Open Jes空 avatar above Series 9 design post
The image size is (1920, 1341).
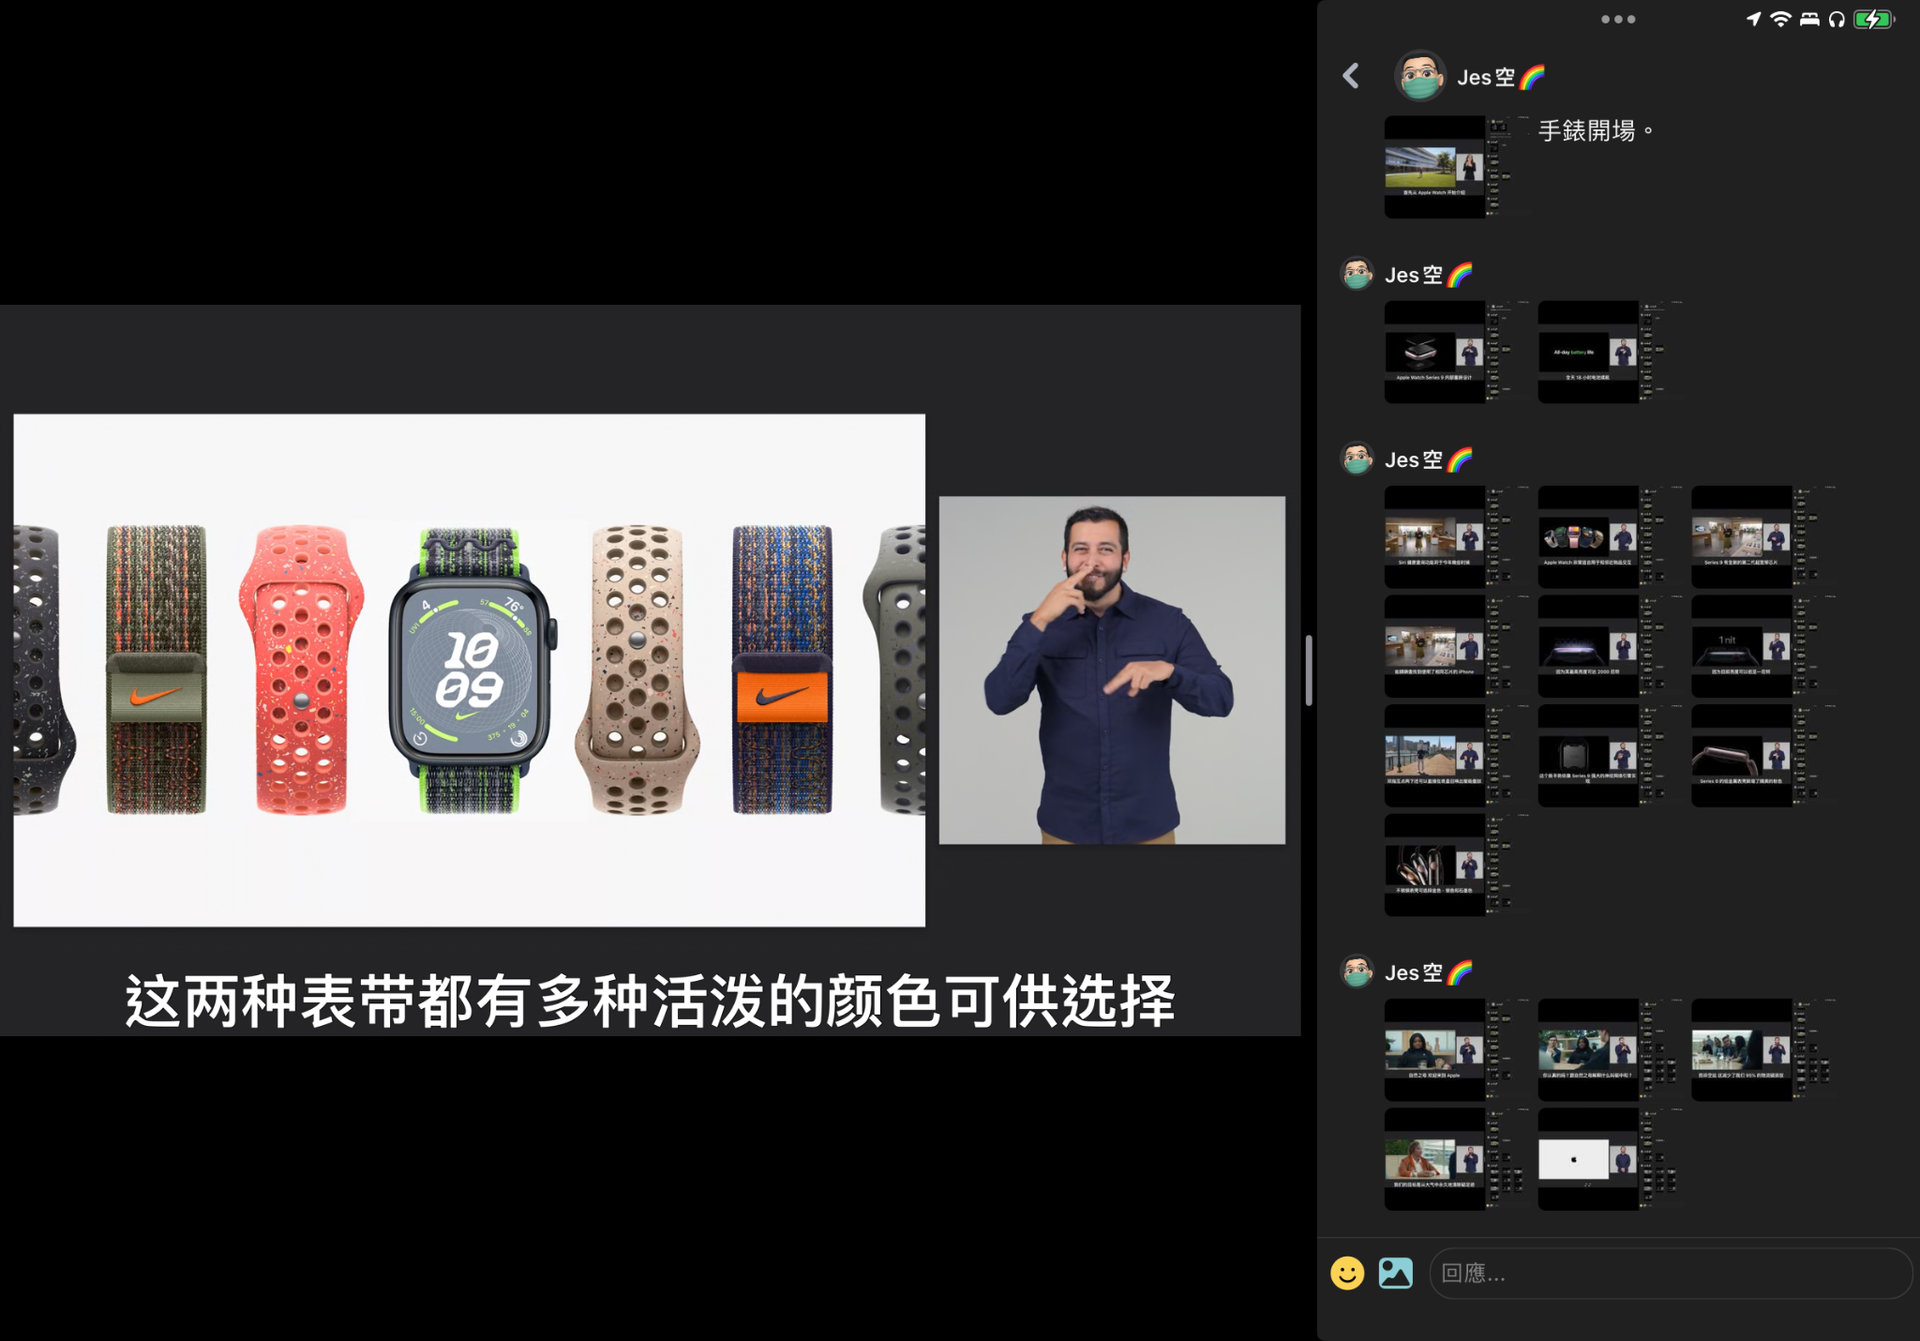click(x=1357, y=275)
